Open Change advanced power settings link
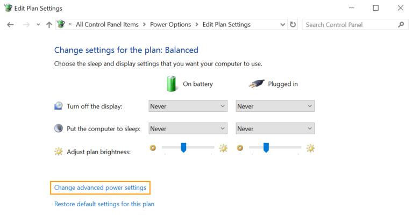Viewport: 413px width, 216px height. pyautogui.click(x=100, y=188)
